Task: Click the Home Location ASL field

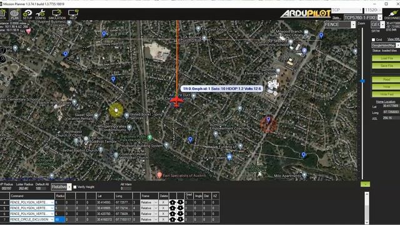Action: pos(391,118)
